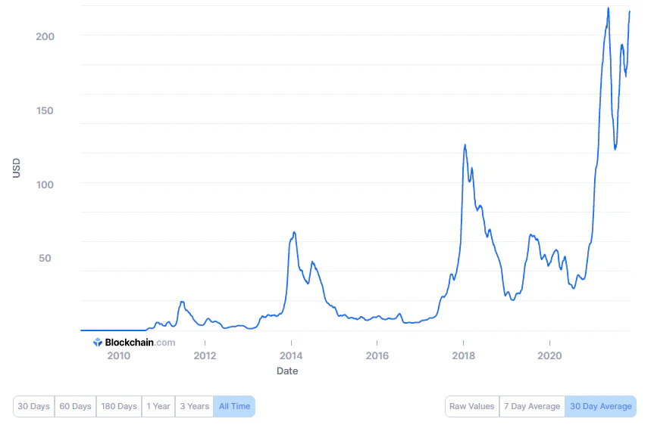Click the Blockchain.com logo icon
This screenshot has width=654, height=425.
[x=98, y=343]
